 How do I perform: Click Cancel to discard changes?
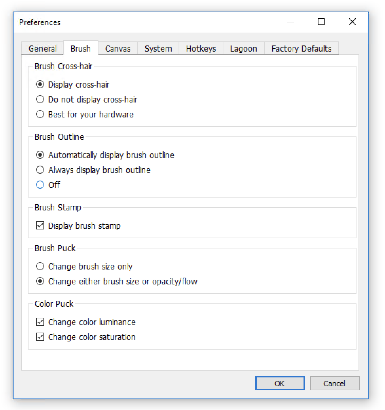click(334, 383)
